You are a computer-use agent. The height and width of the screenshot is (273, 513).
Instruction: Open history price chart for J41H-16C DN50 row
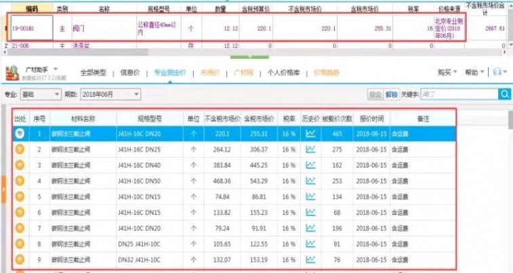[310, 180]
